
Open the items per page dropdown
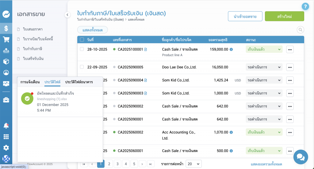click(x=194, y=164)
